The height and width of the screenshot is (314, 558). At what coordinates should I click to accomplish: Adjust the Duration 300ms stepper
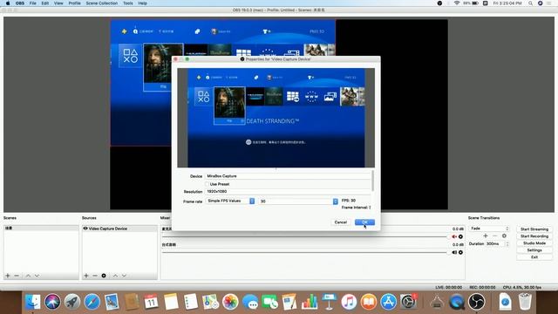click(x=507, y=244)
